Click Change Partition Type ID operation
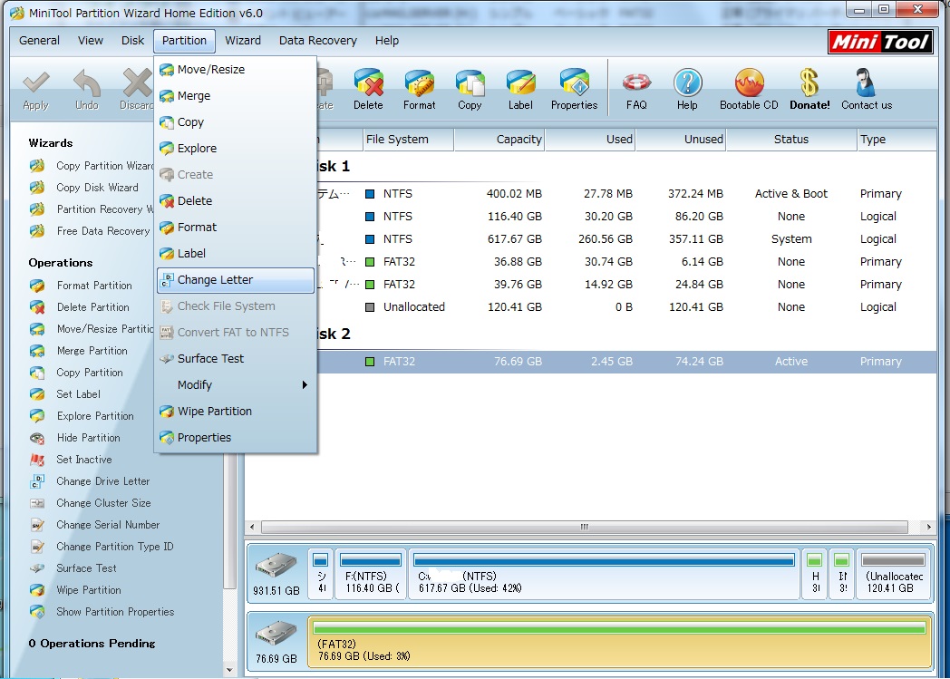This screenshot has width=950, height=679. pyautogui.click(x=114, y=547)
